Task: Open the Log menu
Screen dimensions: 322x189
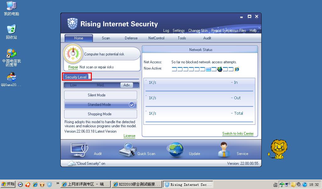Action: tap(166, 31)
